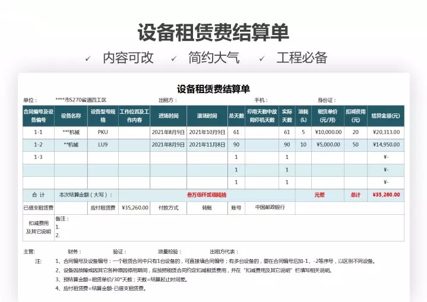Select the 财务 signature label
The height and width of the screenshot is (302, 427).
[x=74, y=252]
